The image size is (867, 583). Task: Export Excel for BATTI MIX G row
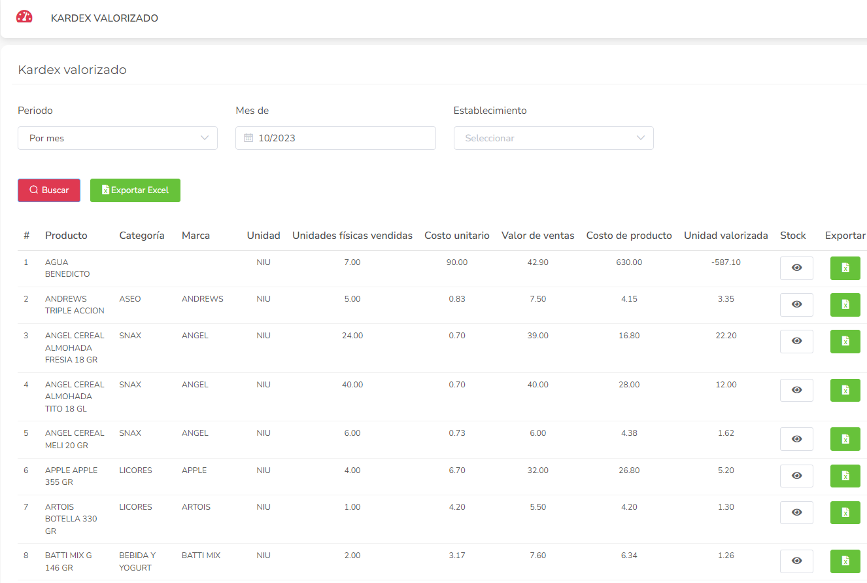pyautogui.click(x=845, y=561)
